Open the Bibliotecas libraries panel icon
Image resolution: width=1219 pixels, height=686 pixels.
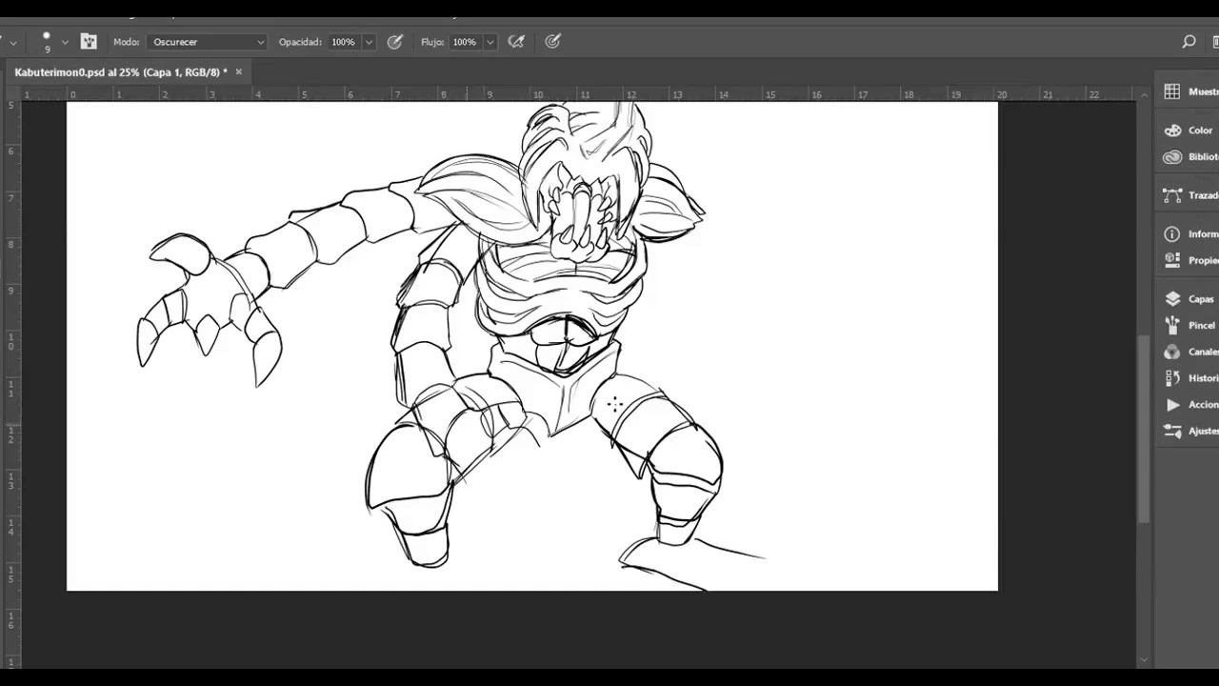(x=1172, y=156)
